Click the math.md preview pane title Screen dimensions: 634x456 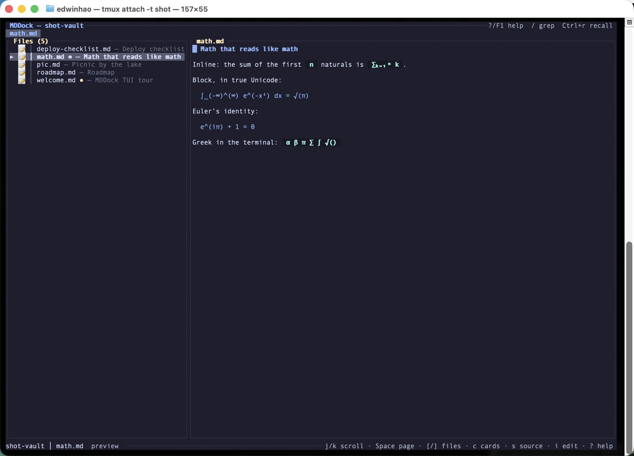click(x=210, y=41)
